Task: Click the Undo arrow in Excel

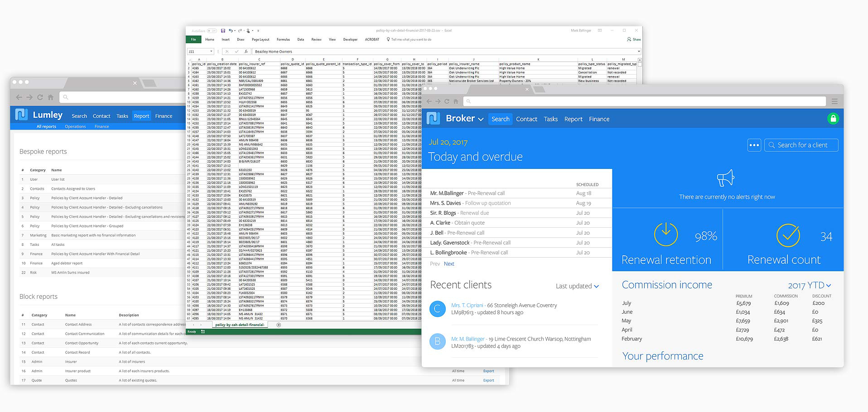Action: pyautogui.click(x=231, y=31)
